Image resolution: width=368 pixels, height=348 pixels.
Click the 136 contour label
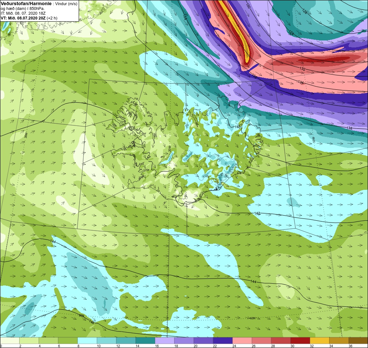(254, 76)
